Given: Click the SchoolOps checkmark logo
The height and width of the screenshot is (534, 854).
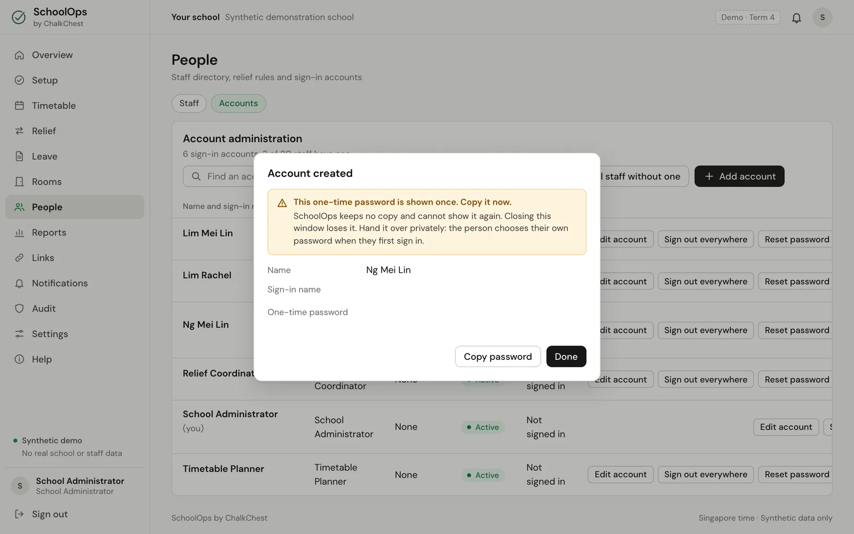Looking at the screenshot, I should (19, 18).
